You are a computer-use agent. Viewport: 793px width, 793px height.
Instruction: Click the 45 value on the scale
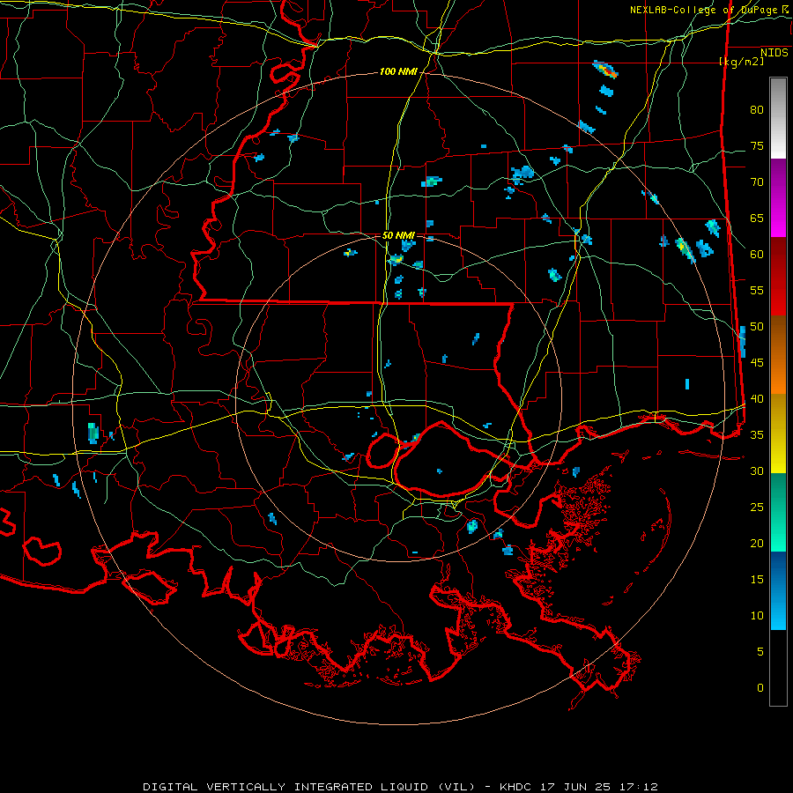tap(757, 363)
